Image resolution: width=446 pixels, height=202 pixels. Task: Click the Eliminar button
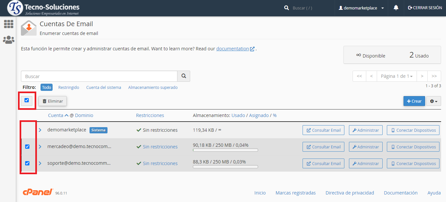click(x=53, y=101)
